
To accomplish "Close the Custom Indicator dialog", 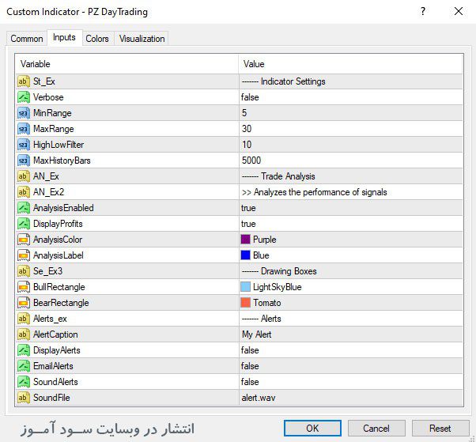I will (459, 12).
